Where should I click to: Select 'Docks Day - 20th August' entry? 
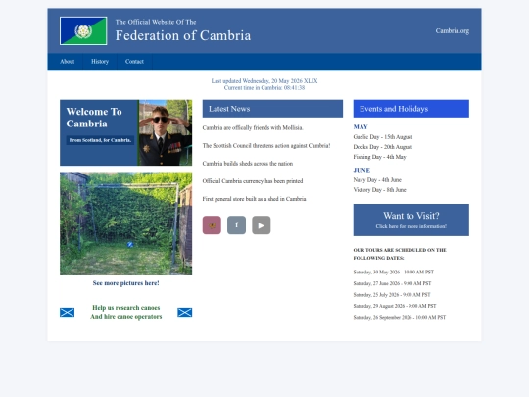[x=383, y=147]
